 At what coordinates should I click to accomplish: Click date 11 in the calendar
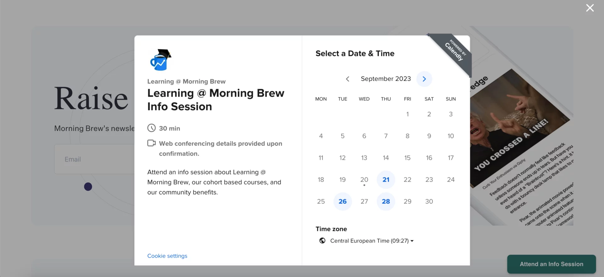click(321, 158)
